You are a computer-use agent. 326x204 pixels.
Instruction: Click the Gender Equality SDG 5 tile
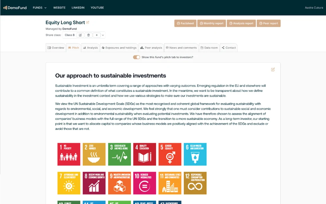pyautogui.click(x=170, y=154)
